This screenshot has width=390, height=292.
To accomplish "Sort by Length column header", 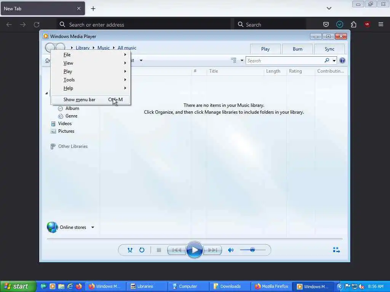I will pos(275,71).
